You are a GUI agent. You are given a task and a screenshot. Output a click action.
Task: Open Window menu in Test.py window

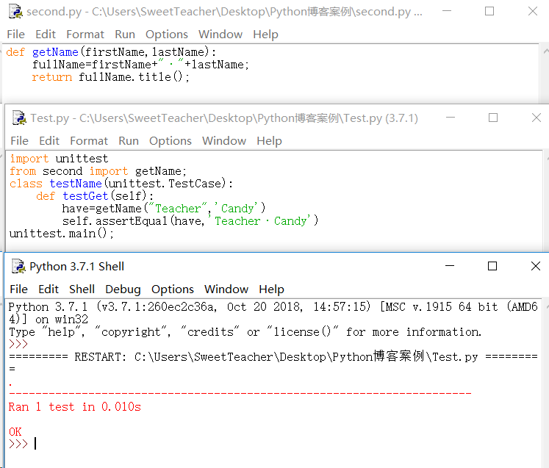(224, 141)
